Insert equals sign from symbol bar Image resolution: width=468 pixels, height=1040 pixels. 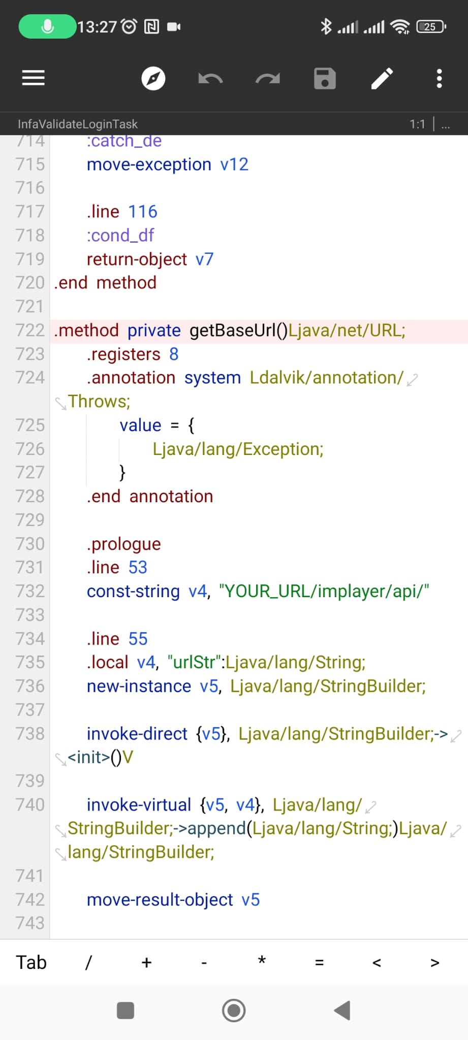tap(319, 962)
